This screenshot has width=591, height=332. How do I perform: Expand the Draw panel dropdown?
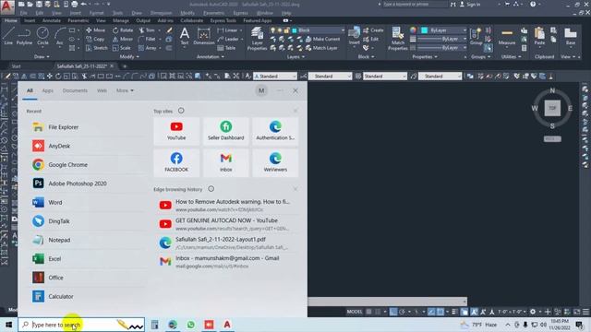pos(42,57)
